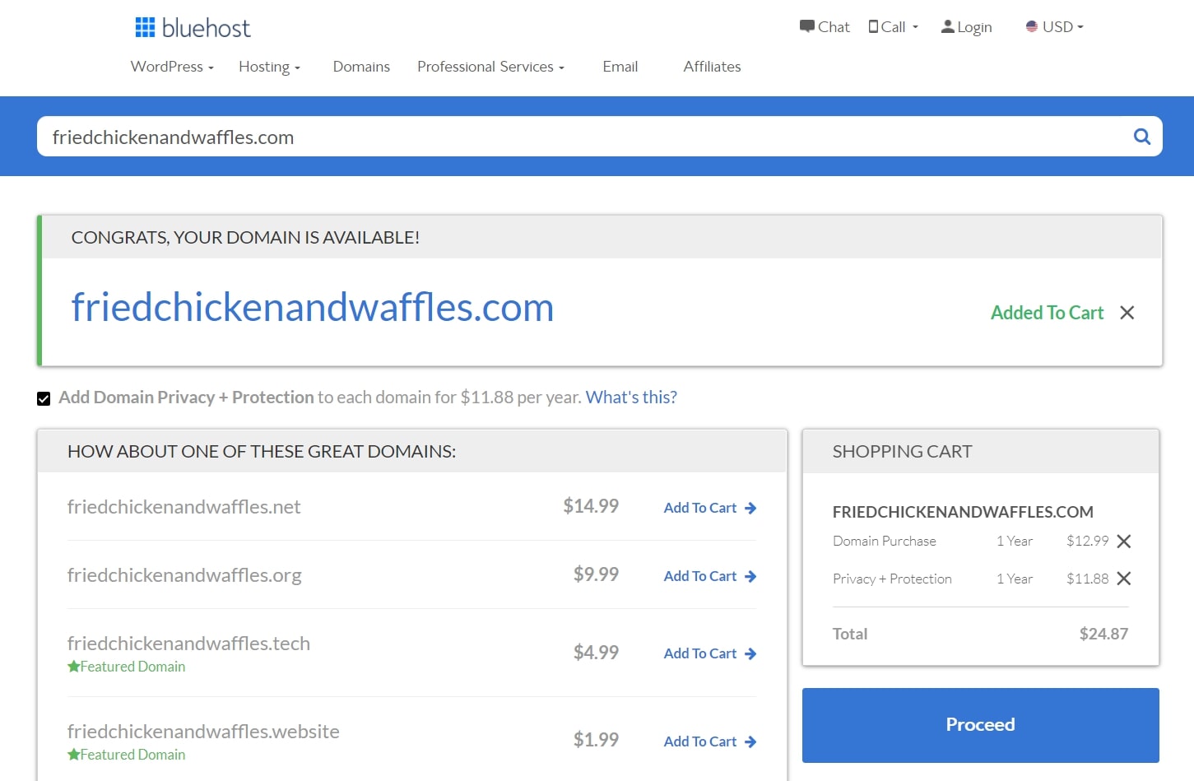Click the green star on .tech Featured Domain
Viewport: 1194px width, 781px height.
point(73,667)
